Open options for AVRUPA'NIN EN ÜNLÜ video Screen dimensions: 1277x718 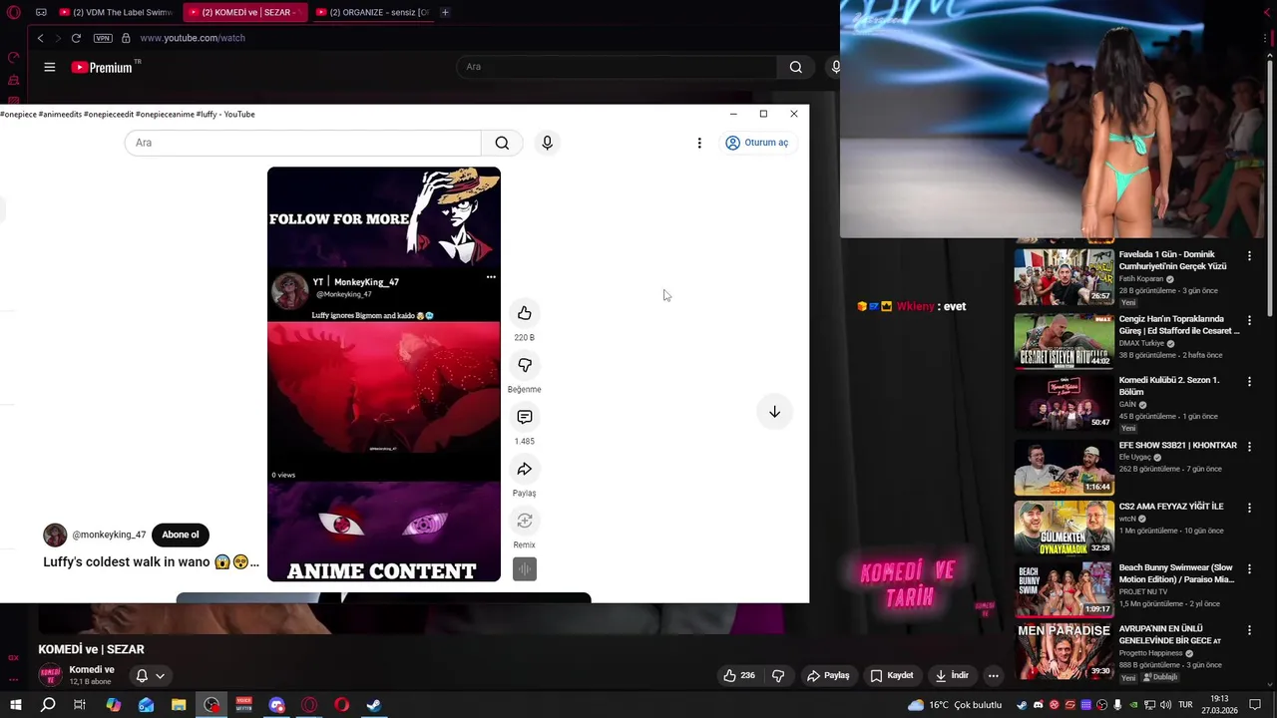pyautogui.click(x=1249, y=630)
